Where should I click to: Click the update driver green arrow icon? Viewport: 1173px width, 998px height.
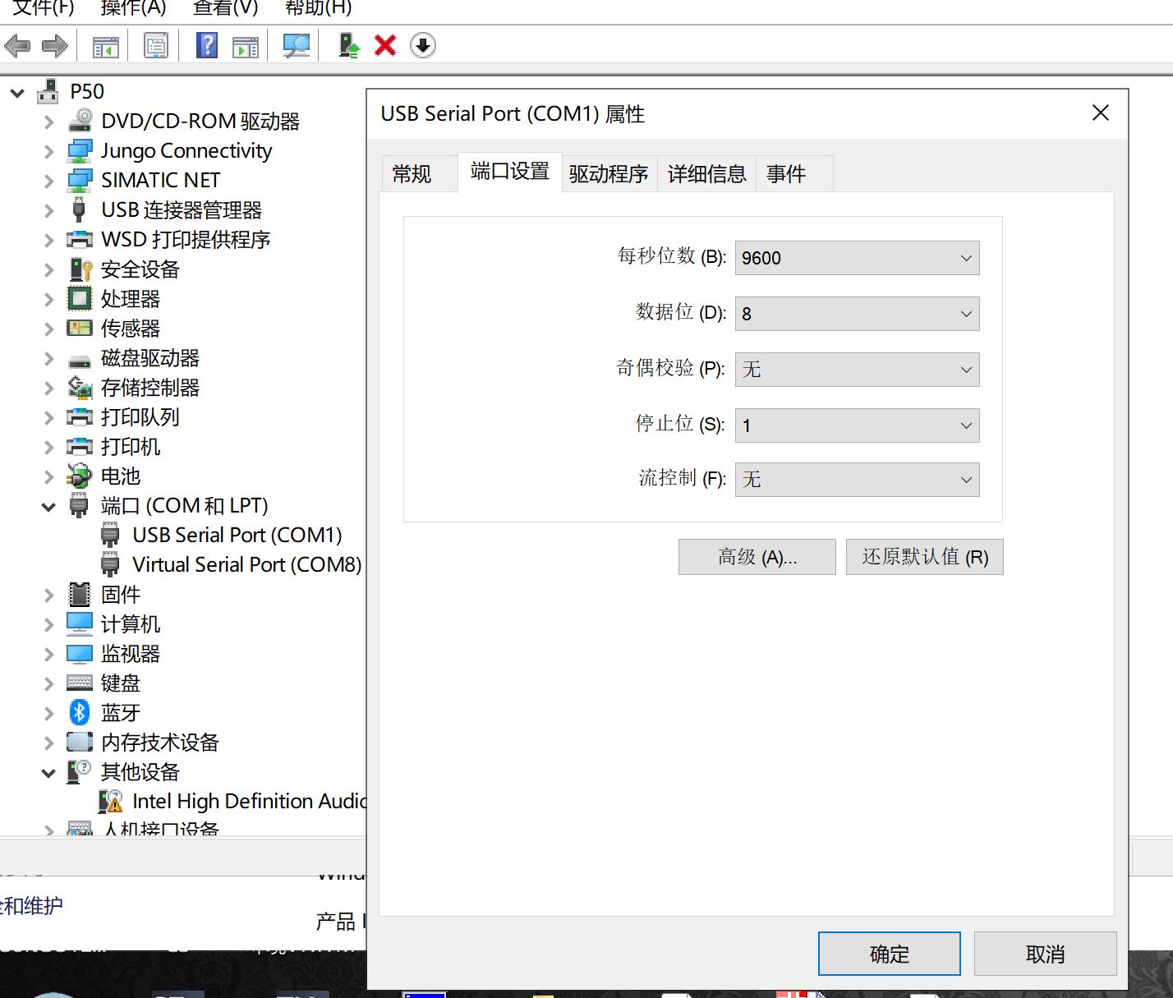point(349,46)
